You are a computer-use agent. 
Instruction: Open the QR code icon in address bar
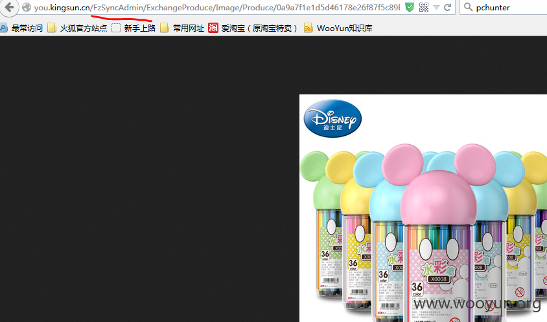pos(424,7)
